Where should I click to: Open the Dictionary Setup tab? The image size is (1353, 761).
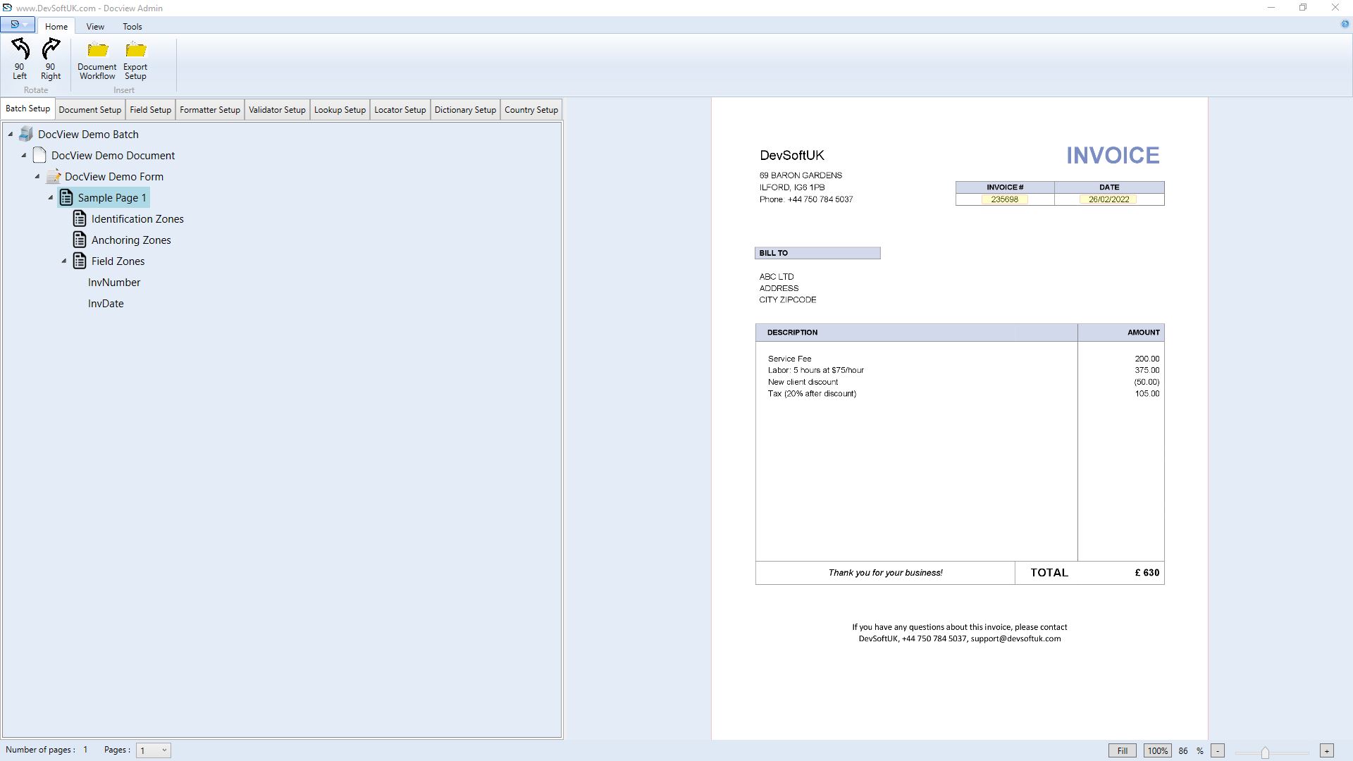[465, 109]
